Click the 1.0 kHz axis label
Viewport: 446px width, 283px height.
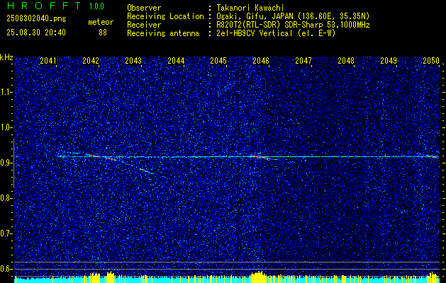(x=6, y=127)
